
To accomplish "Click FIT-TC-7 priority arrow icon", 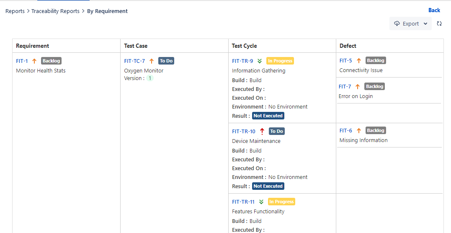I will [x=152, y=61].
